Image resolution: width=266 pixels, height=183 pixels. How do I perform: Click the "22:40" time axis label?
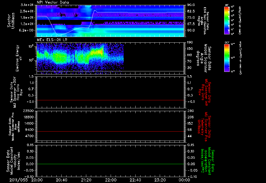tap(135, 180)
